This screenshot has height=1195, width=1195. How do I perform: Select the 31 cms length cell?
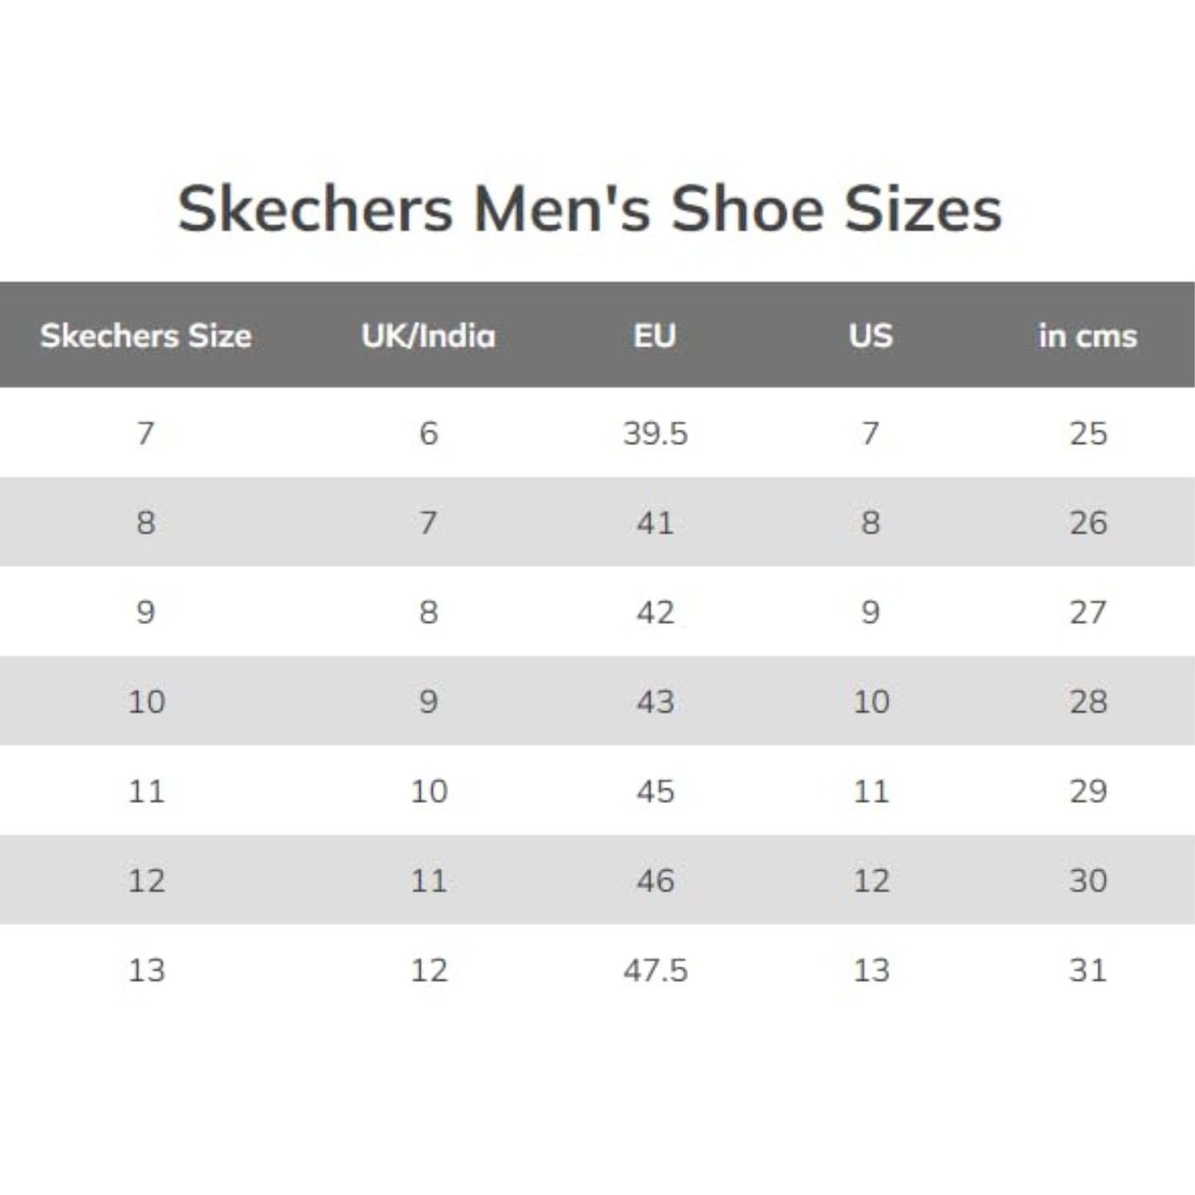[x=1087, y=969]
